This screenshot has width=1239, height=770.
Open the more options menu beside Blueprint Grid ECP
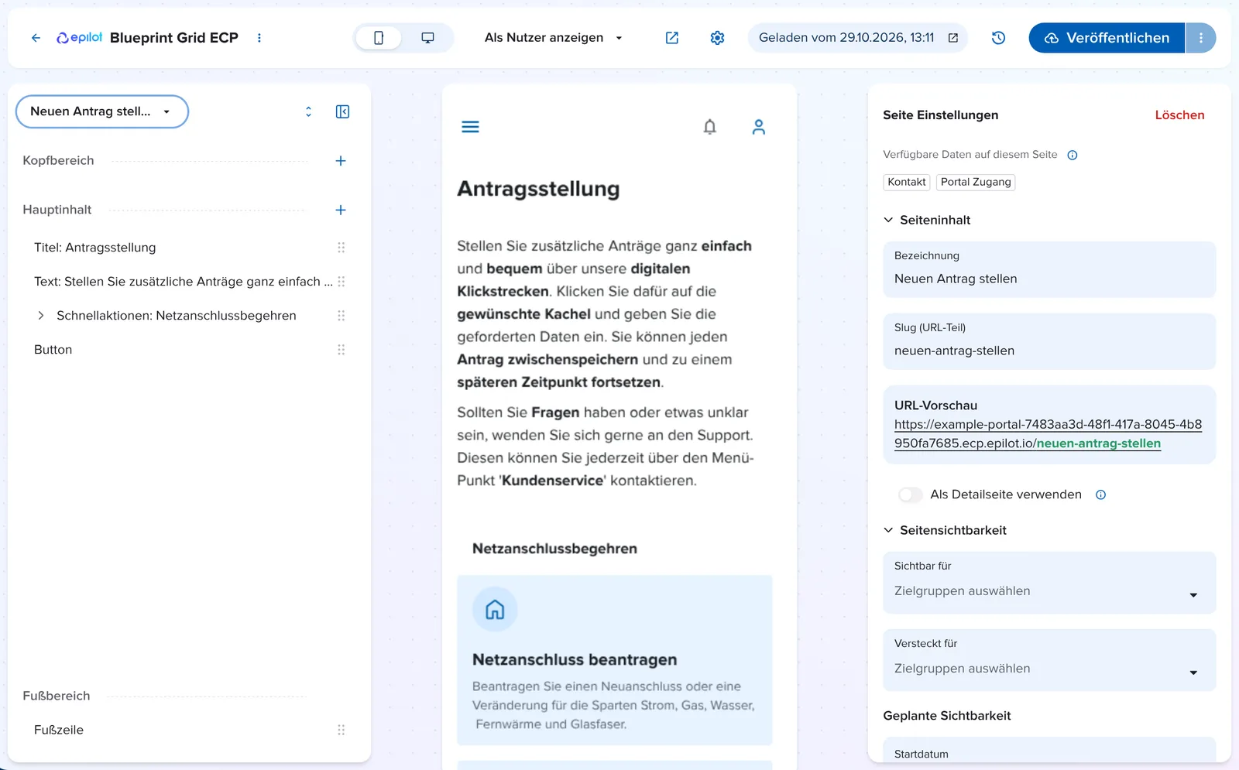[259, 38]
